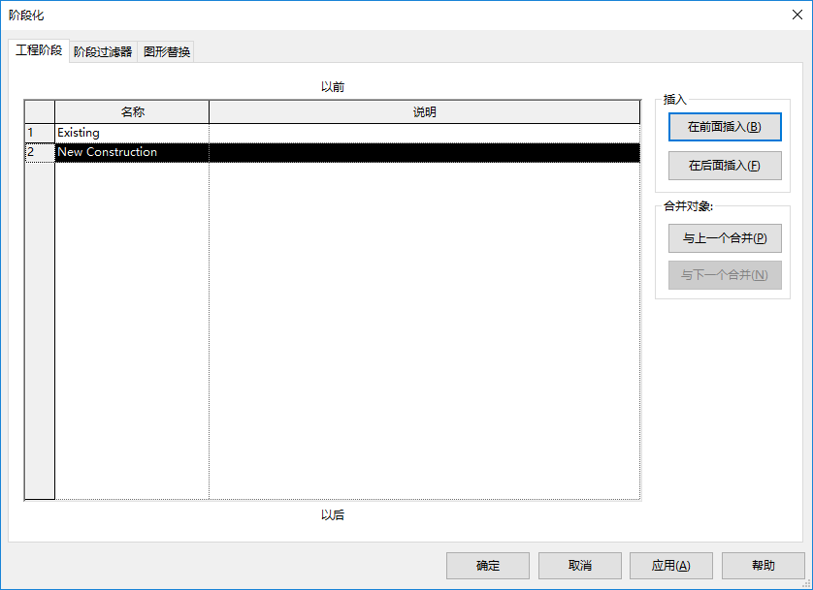Viewport: 813px width, 590px height.
Task: Select the 图形替换 tab
Action: 167,52
